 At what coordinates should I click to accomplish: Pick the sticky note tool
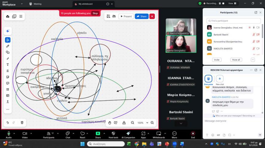click(x=8, y=77)
